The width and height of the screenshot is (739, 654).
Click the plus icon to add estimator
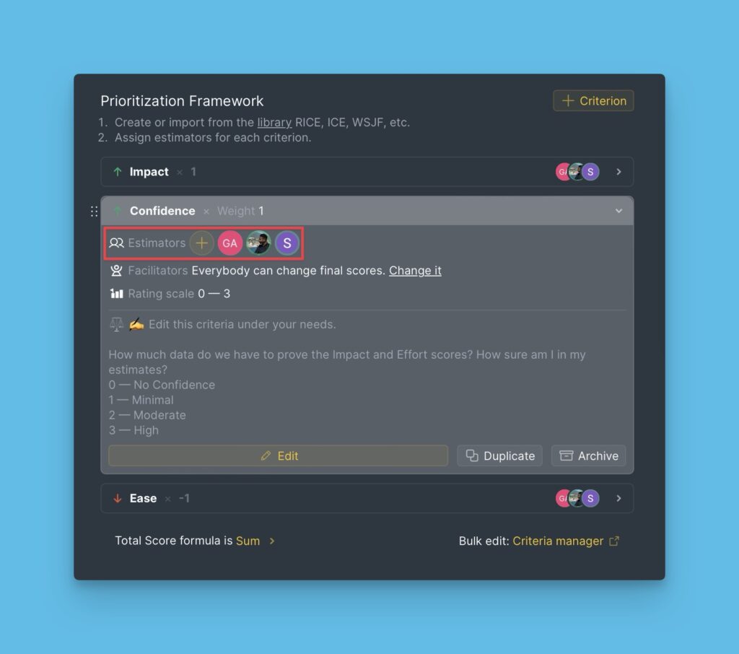[202, 243]
